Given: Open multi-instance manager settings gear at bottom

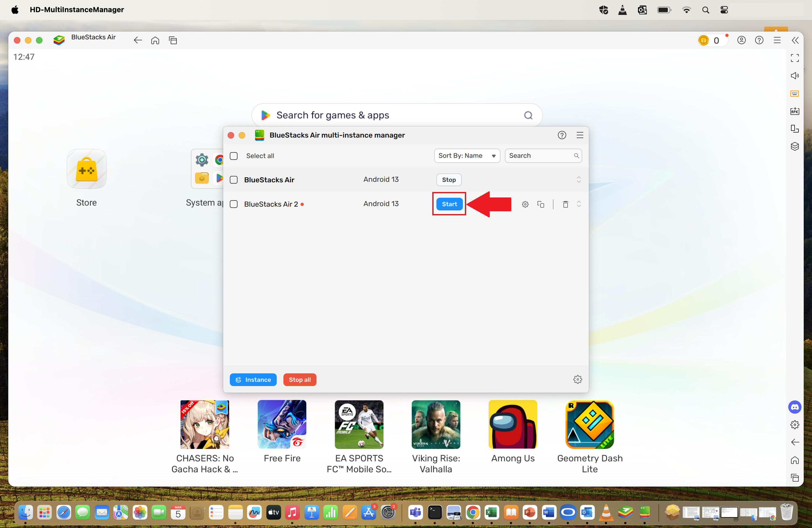Looking at the screenshot, I should (577, 379).
